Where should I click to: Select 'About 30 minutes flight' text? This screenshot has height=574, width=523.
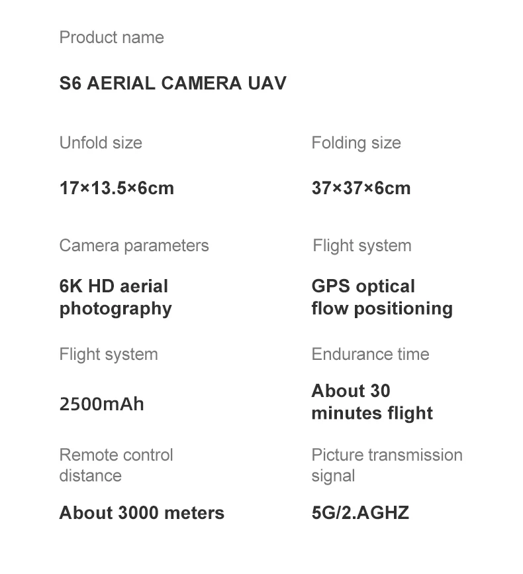tap(372, 402)
